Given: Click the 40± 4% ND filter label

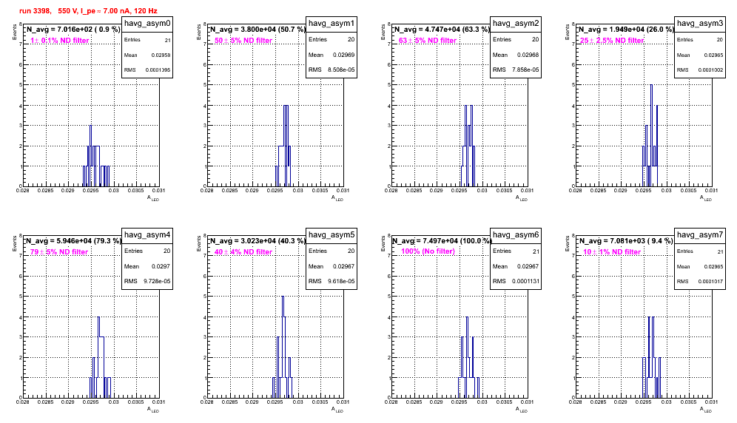Looking at the screenshot, I should 243,252.
